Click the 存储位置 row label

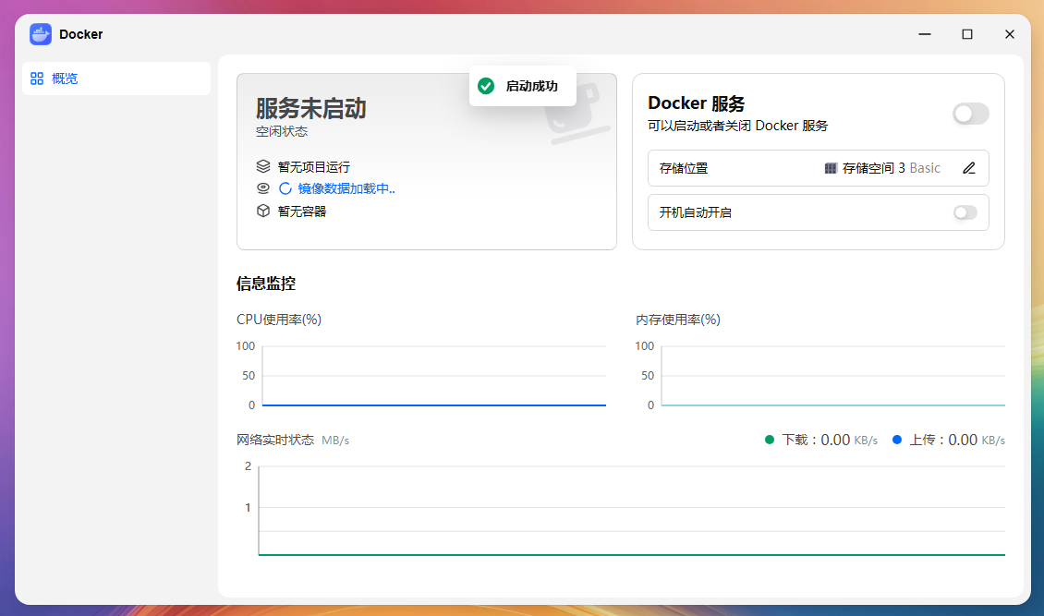[x=684, y=168]
